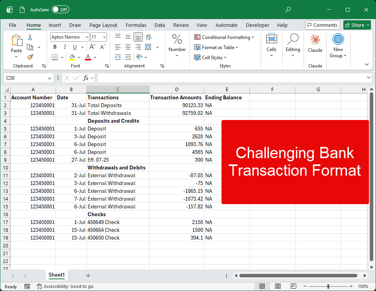Click zoom in plus button
Image resolution: width=376 pixels, height=291 pixels.
(x=351, y=286)
